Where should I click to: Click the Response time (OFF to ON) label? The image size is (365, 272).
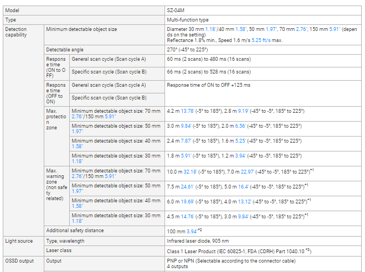56,93
